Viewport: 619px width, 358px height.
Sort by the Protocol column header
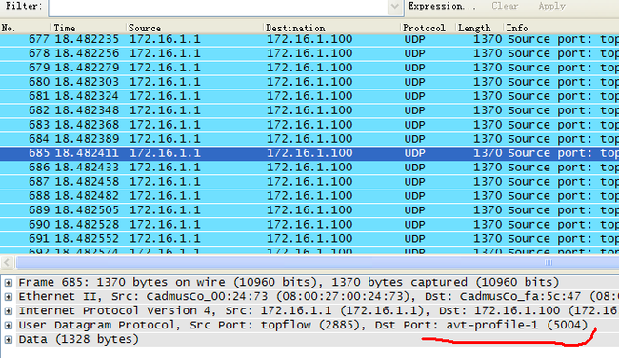(429, 28)
